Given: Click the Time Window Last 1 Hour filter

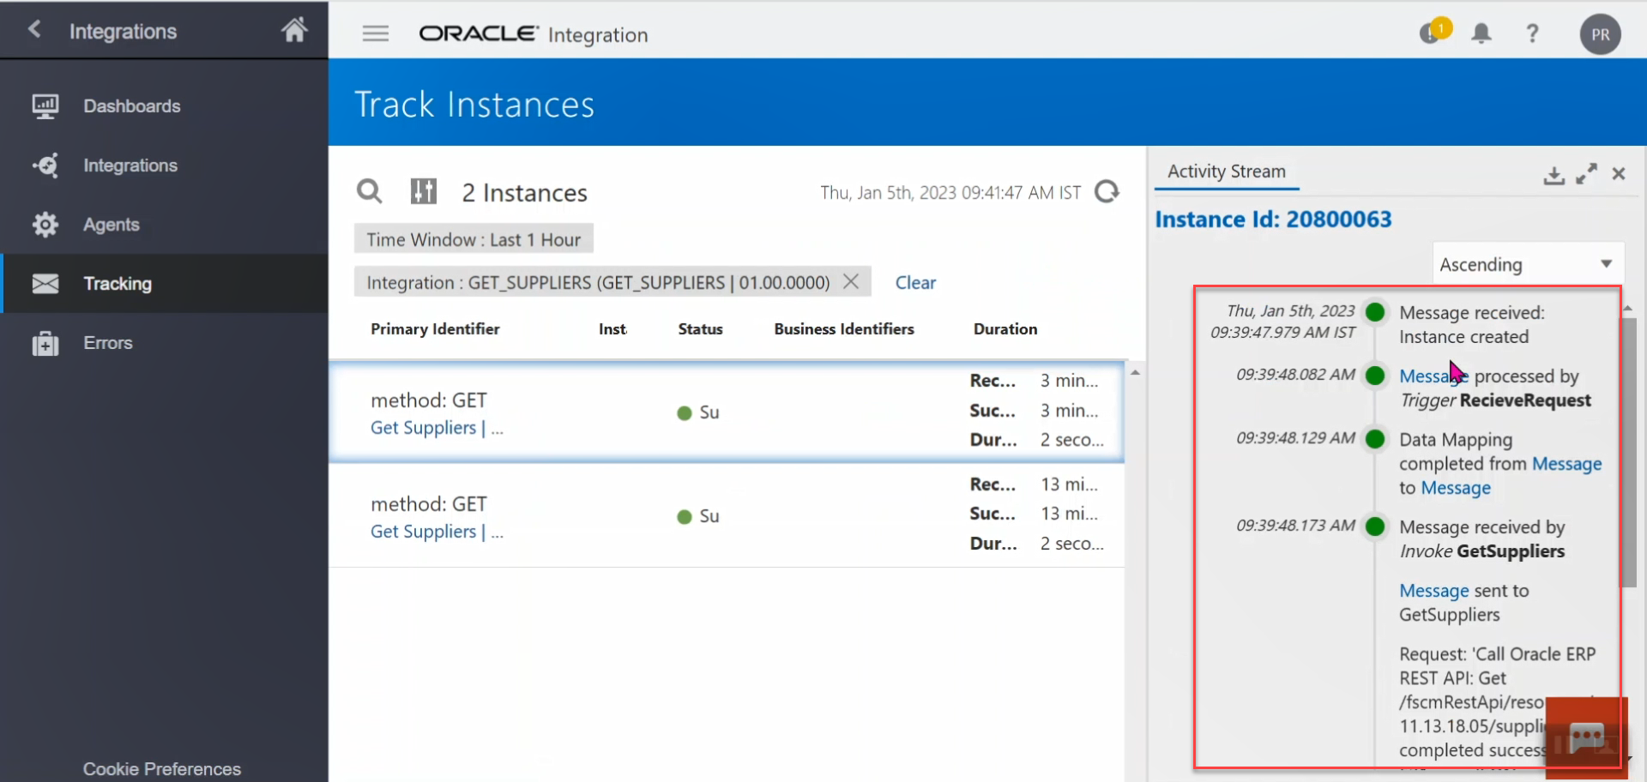Looking at the screenshot, I should tap(474, 239).
